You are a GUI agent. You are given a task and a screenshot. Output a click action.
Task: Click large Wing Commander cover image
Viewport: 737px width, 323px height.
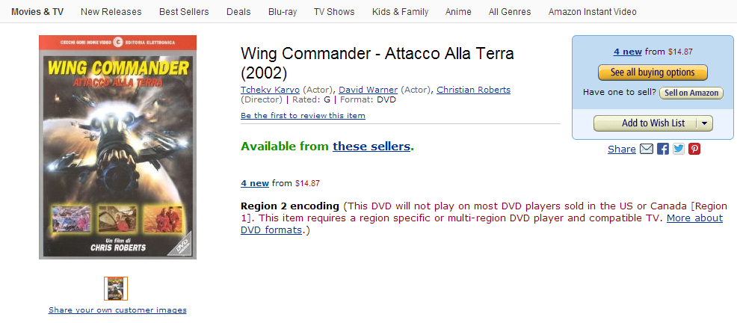(x=117, y=147)
